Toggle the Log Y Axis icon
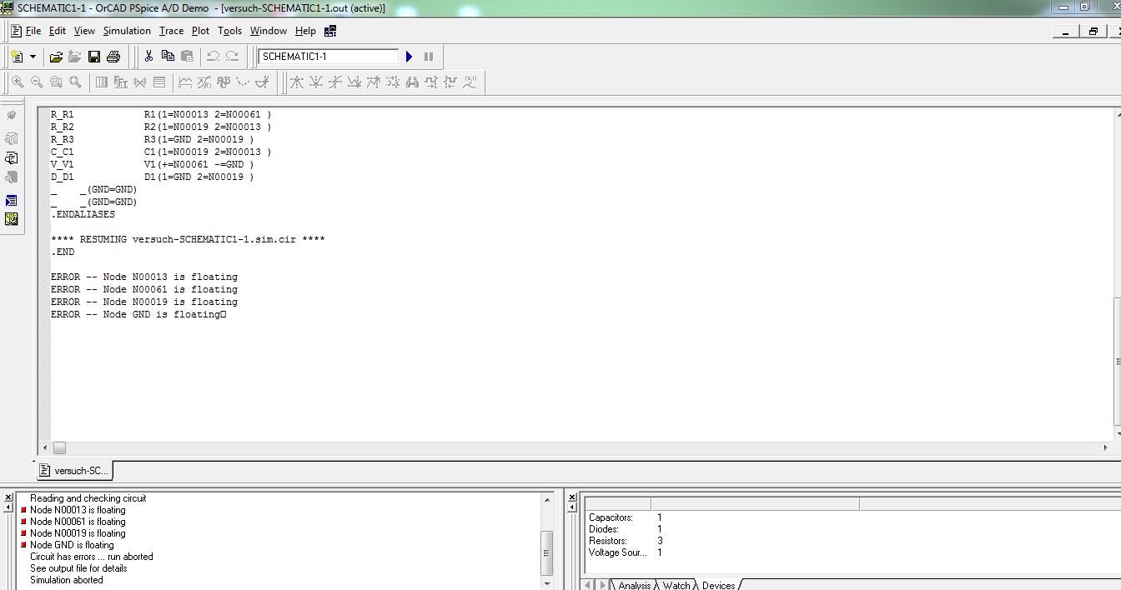The height and width of the screenshot is (590, 1121). tap(159, 82)
